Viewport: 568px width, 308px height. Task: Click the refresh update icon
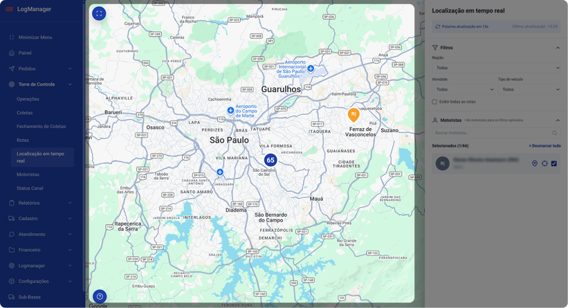(x=438, y=27)
